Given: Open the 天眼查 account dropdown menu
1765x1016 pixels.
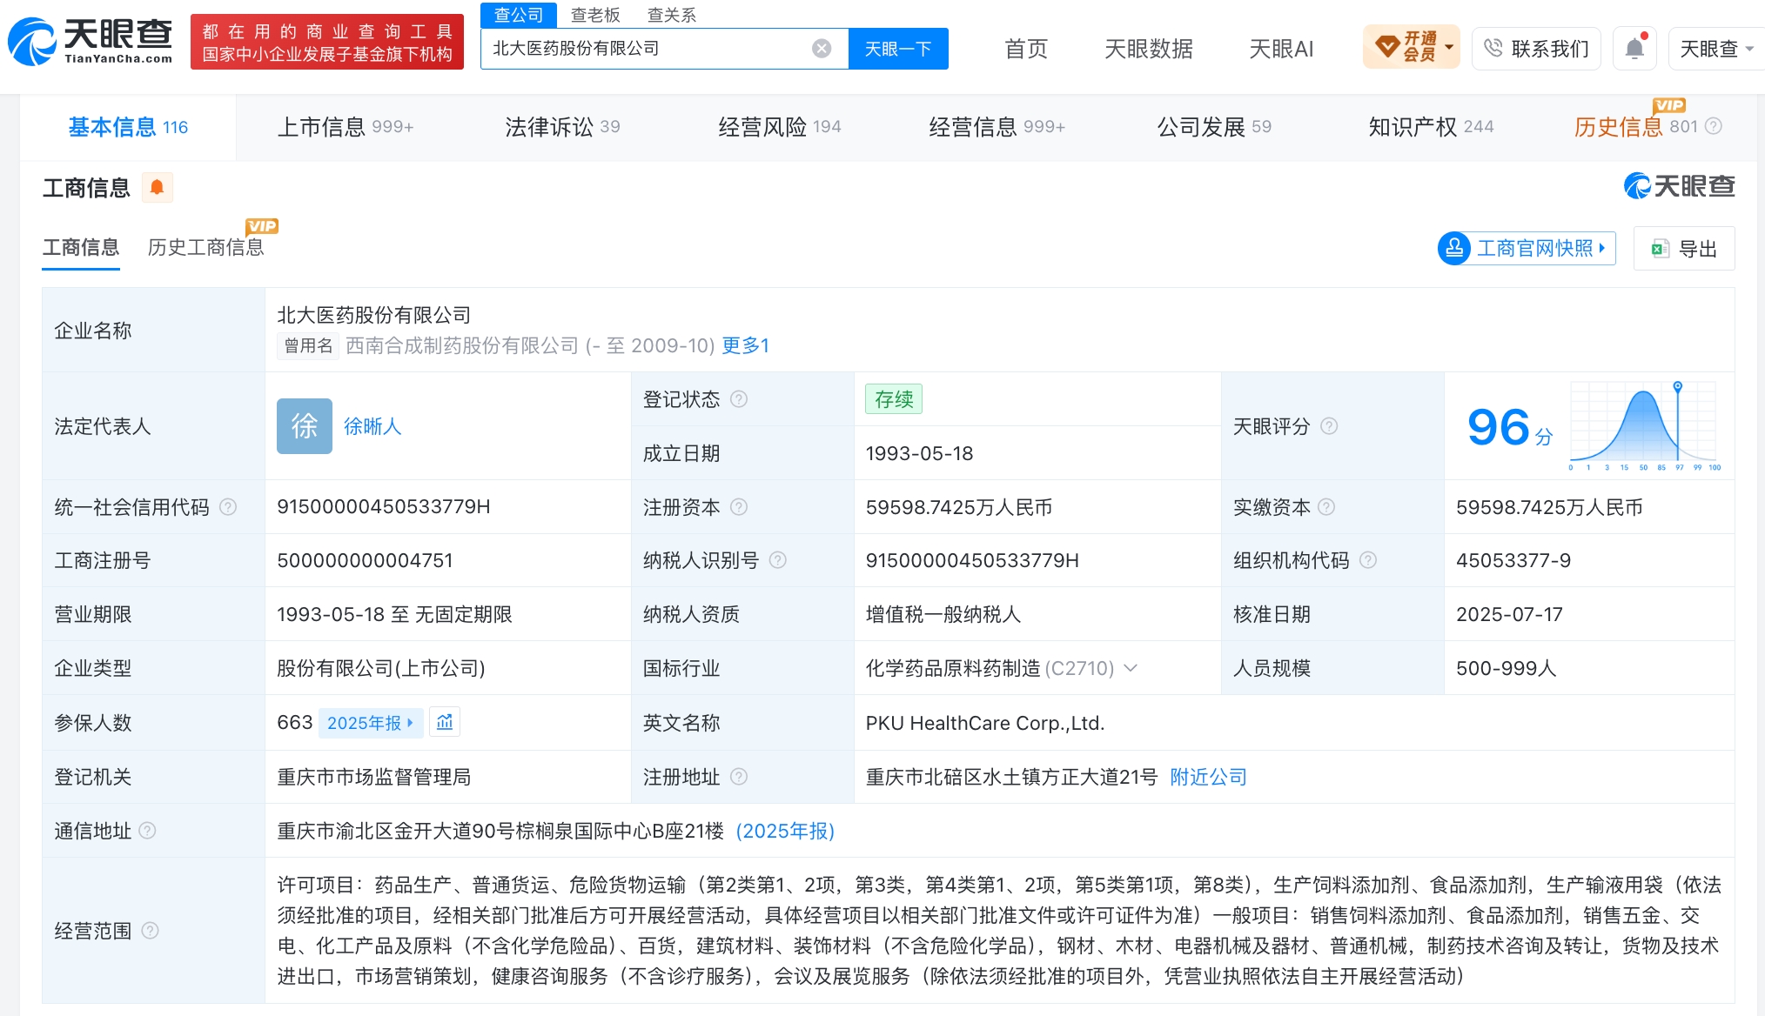Looking at the screenshot, I should click(1715, 49).
